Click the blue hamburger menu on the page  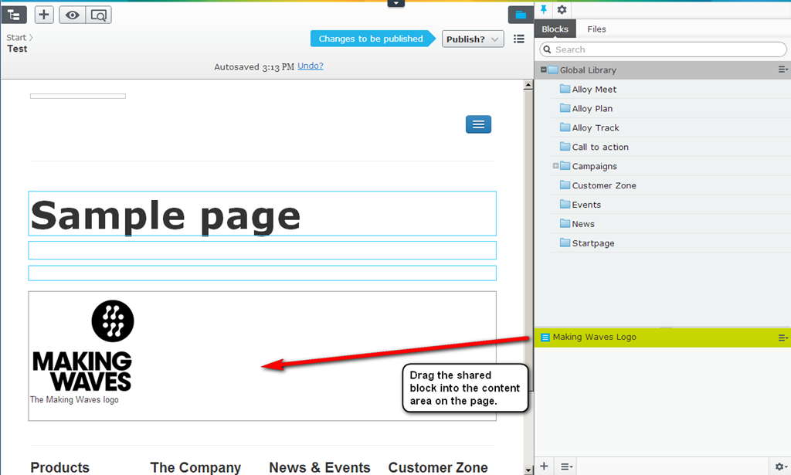click(x=478, y=124)
